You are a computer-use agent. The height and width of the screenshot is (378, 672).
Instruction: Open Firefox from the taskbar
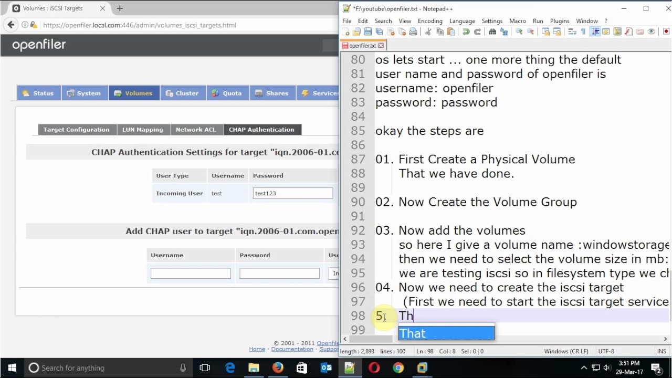[278, 368]
